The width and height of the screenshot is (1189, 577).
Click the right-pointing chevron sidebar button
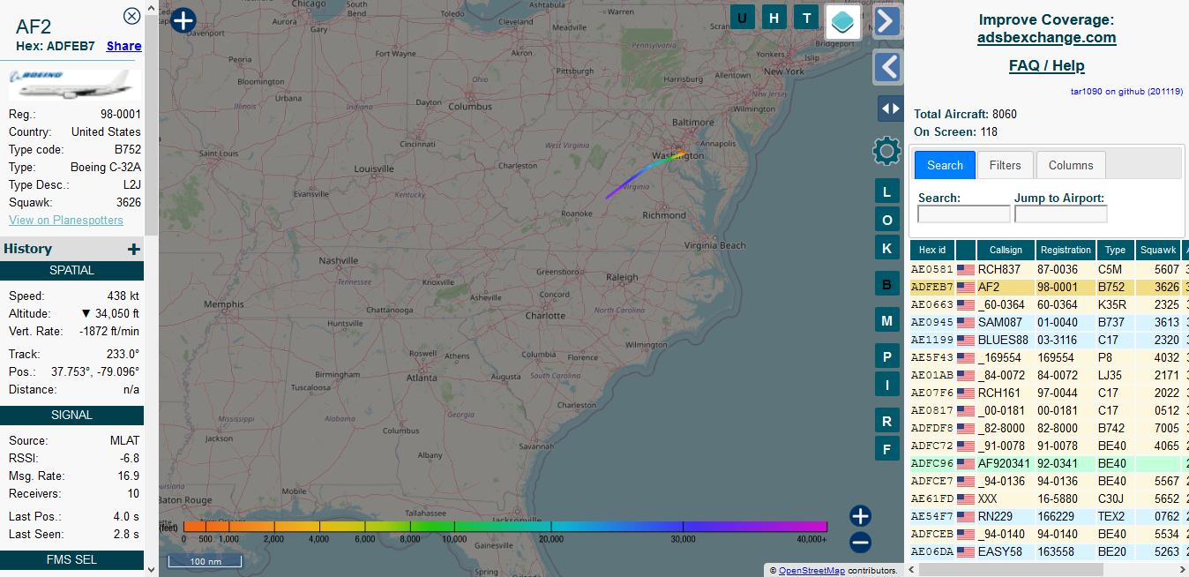coord(887,21)
